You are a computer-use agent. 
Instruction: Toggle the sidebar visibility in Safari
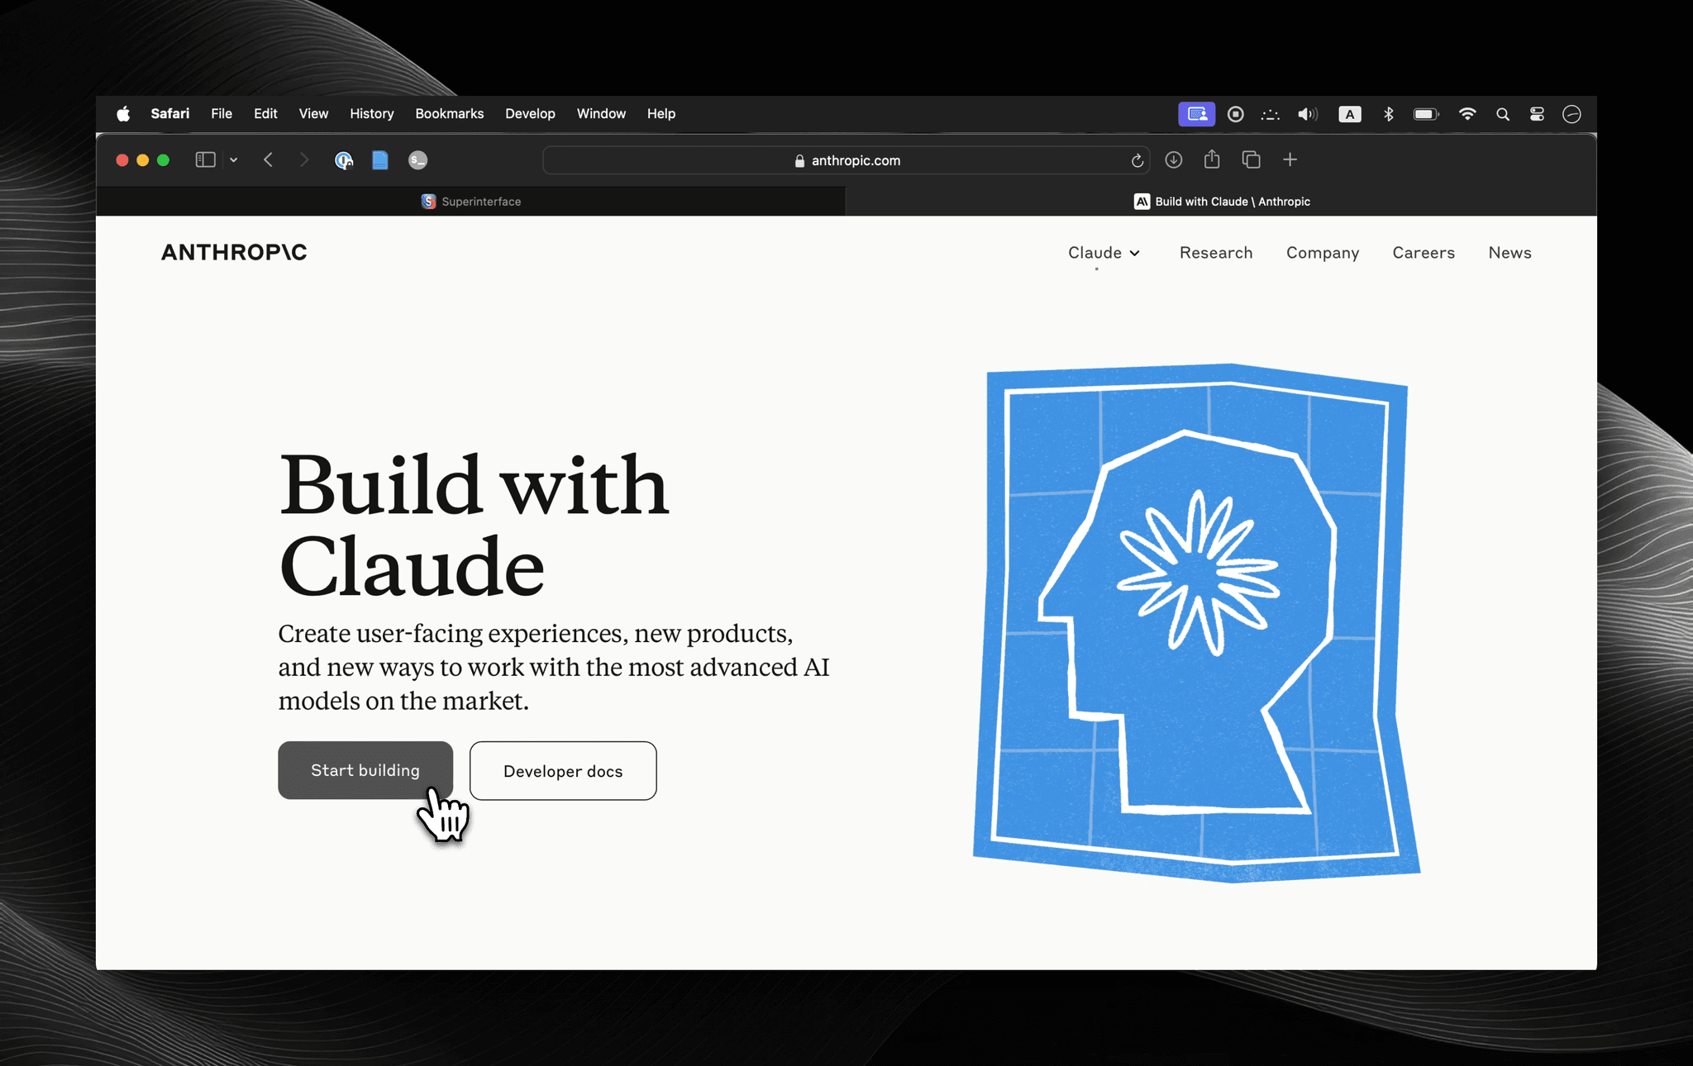point(205,159)
